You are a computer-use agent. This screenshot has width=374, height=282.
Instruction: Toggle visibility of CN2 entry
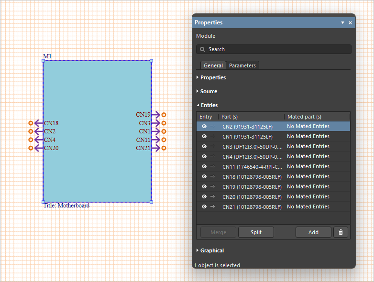pos(204,126)
